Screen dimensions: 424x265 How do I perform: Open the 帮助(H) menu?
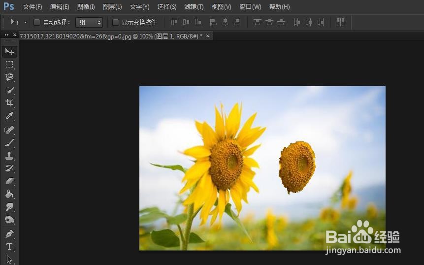pyautogui.click(x=280, y=7)
